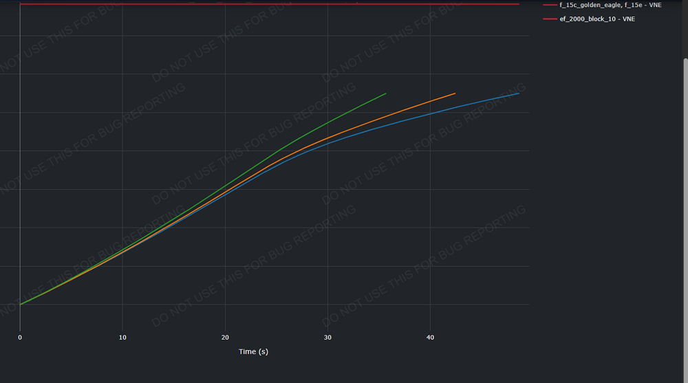The image size is (688, 383).
Task: Click the x-axis tick label "20"
Action: click(225, 338)
